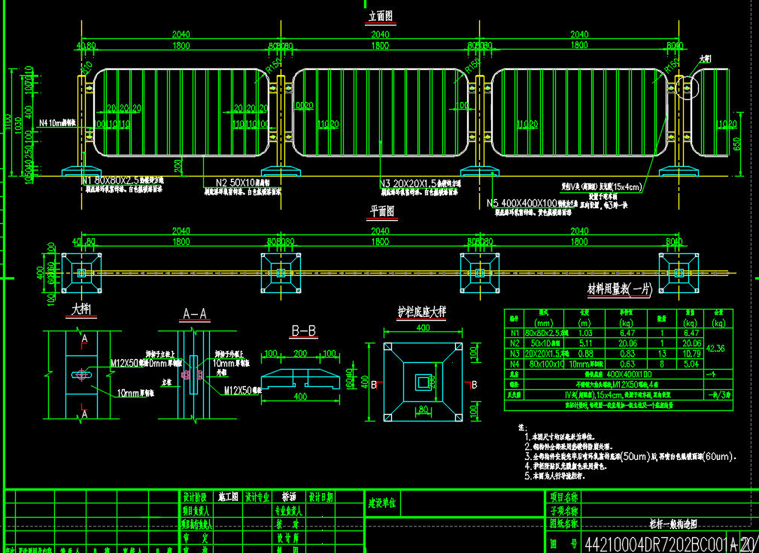The height and width of the screenshot is (553, 759).
Task: Click the N2 50X10 flat steel label
Action: click(242, 183)
